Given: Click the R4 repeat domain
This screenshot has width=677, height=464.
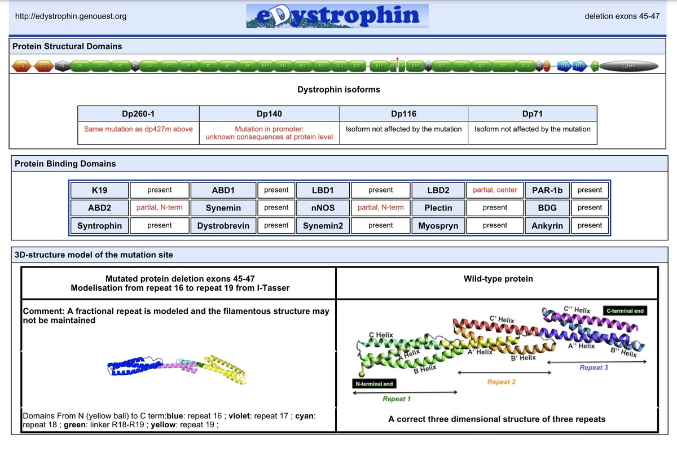Looking at the screenshot, I should (x=150, y=66).
